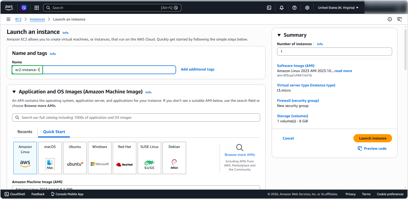Switch to the Recents tab
408x199 pixels.
click(25, 132)
